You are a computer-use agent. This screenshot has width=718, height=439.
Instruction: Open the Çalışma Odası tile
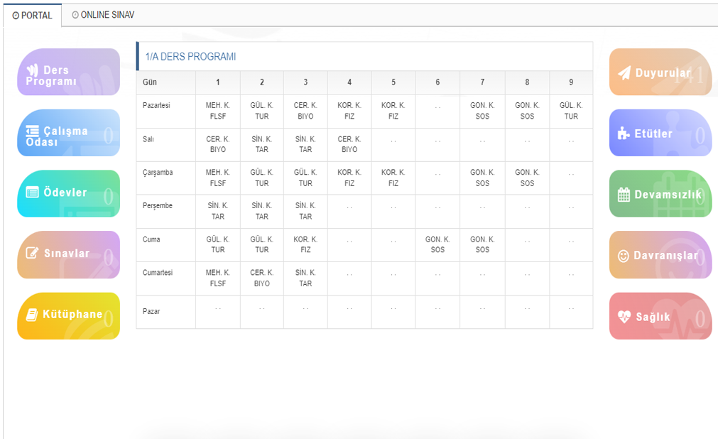click(x=68, y=133)
